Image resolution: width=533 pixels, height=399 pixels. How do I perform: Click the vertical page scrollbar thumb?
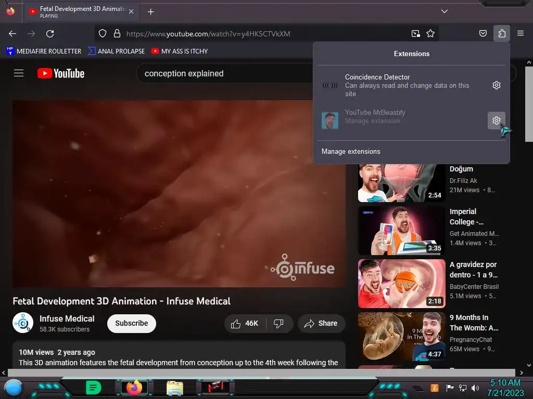click(529, 104)
